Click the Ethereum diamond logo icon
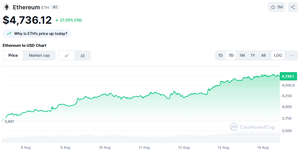The width and height of the screenshot is (300, 150). (x=6, y=7)
